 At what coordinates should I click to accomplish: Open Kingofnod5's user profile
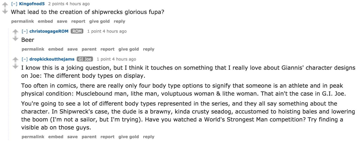[x=32, y=4]
